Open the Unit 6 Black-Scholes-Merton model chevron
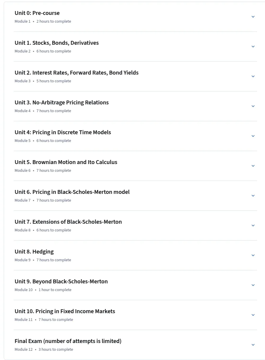 253,196
